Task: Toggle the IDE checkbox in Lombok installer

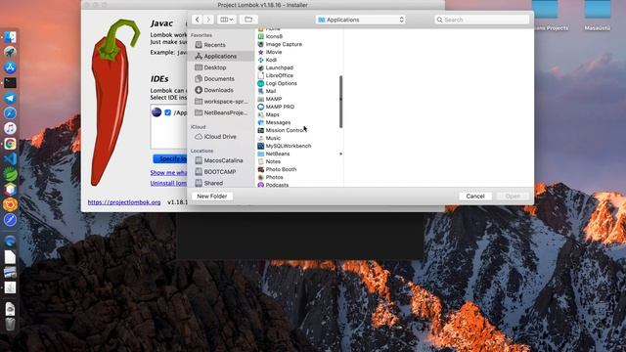Action: pos(167,112)
